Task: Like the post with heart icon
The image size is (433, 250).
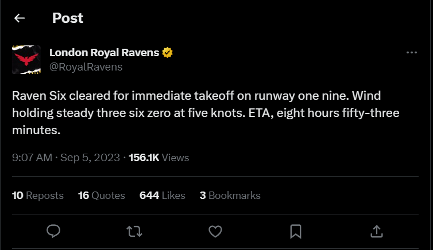Action: (215, 231)
